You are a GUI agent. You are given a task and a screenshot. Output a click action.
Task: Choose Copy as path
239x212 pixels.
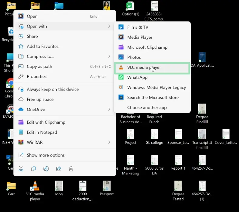(65, 67)
